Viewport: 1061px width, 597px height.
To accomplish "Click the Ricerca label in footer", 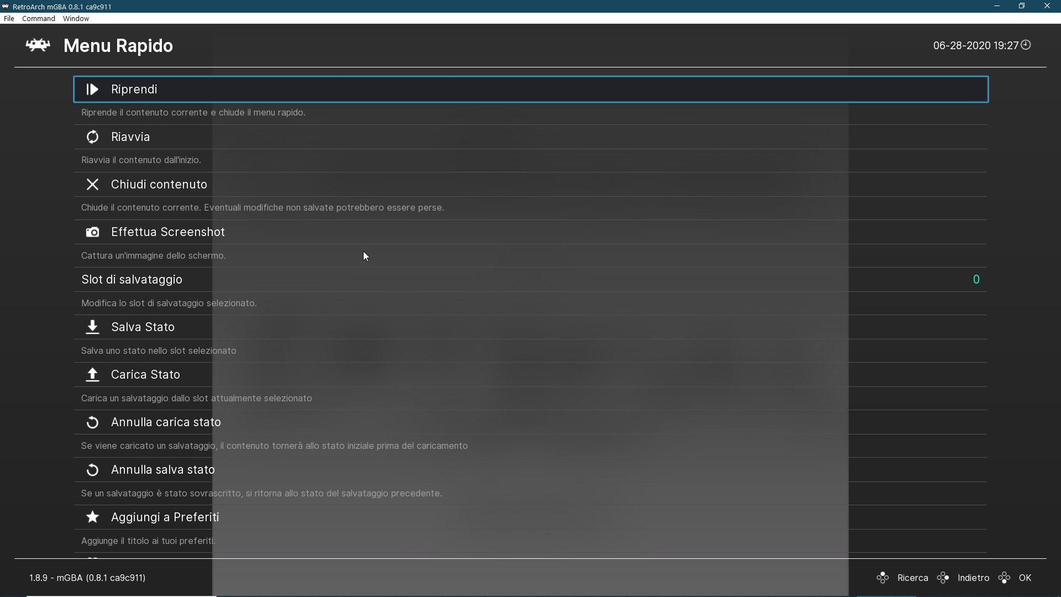I will pos(913,578).
